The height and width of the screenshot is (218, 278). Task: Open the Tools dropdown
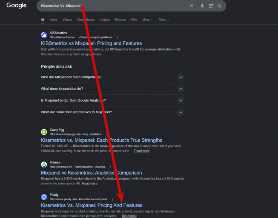point(164,20)
